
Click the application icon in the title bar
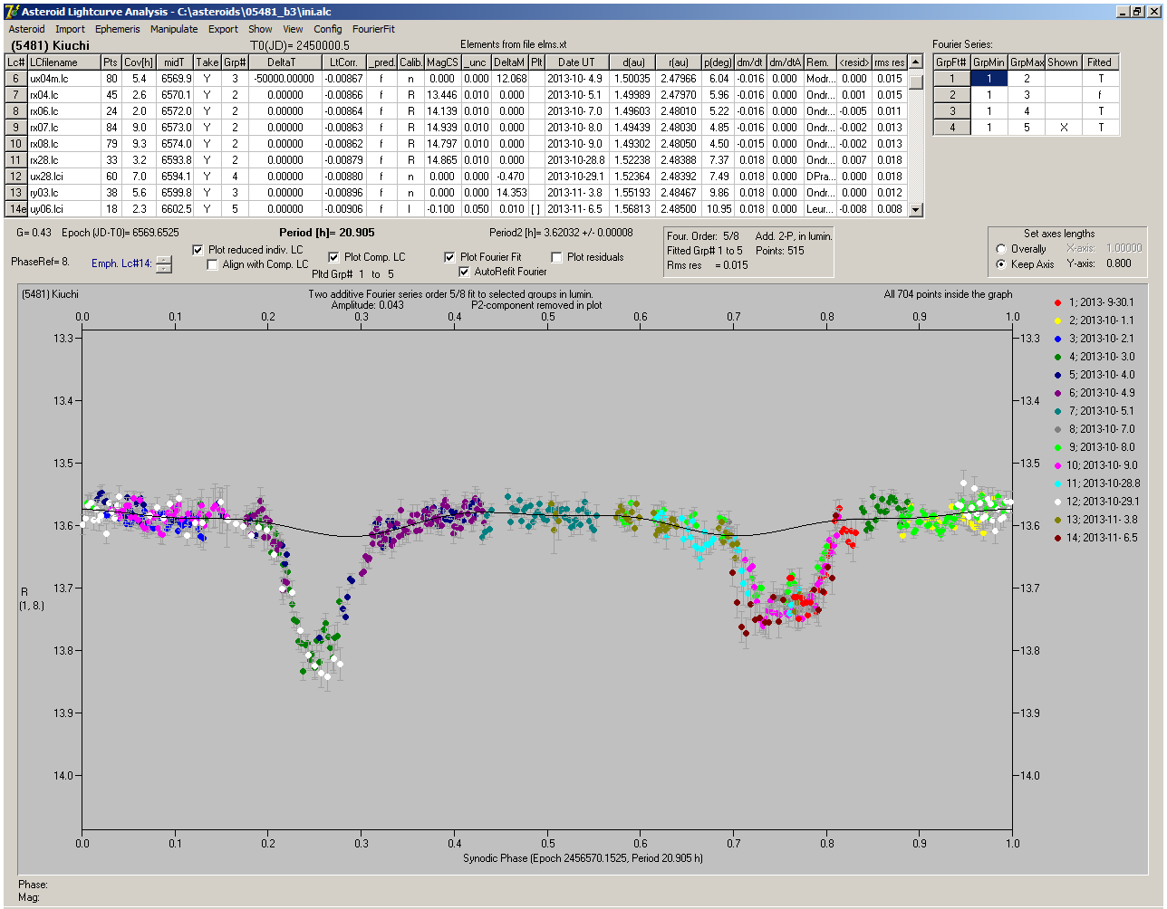coord(12,11)
